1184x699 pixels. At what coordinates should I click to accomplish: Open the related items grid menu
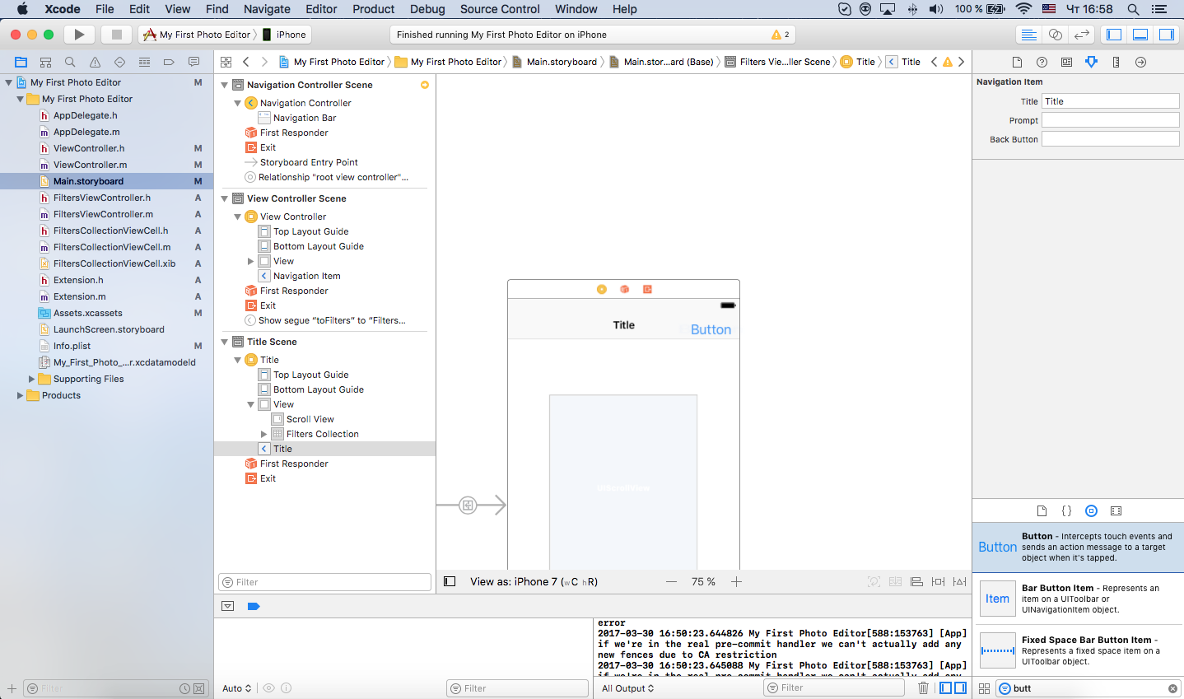[x=226, y=62]
